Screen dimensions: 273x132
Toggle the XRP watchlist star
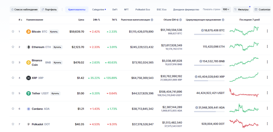(13, 78)
